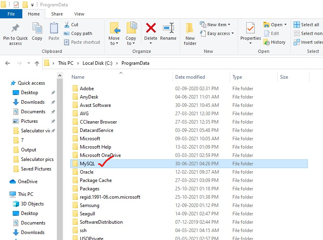Navigate to This PC breadcrumb
Viewport: 323px width, 240px height.
click(66, 63)
